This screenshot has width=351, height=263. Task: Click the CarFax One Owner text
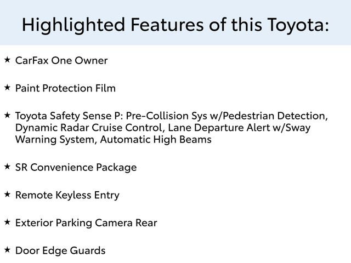(x=61, y=60)
